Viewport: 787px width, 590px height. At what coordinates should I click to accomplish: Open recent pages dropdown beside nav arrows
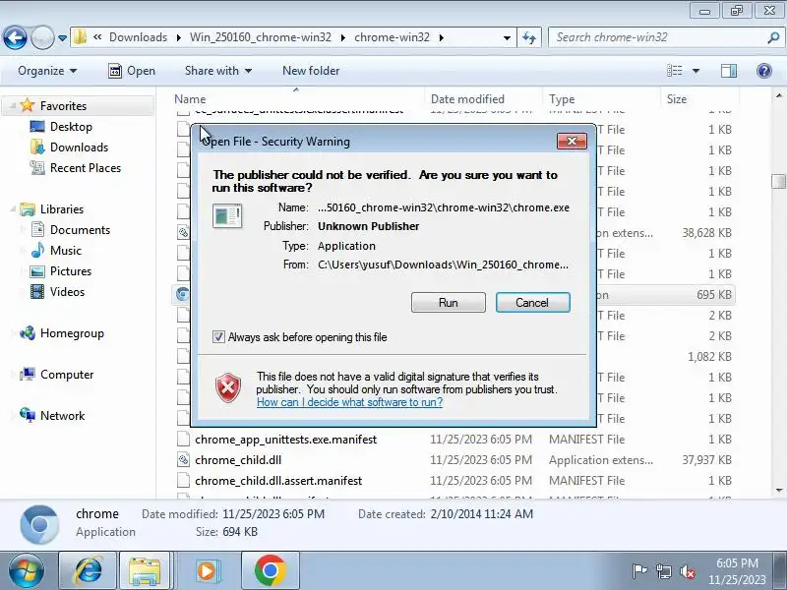[62, 38]
